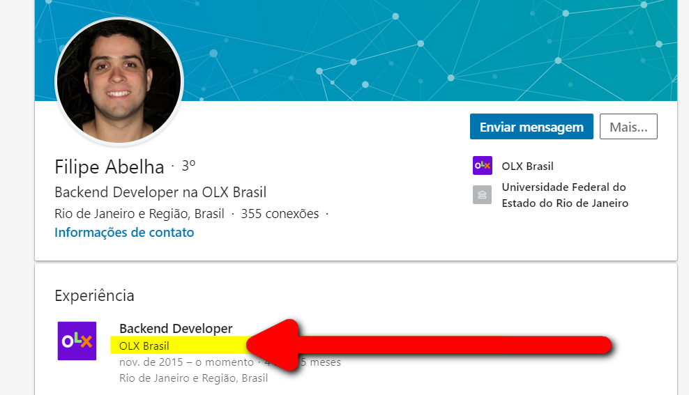Click the job location in the Experiência entry
The height and width of the screenshot is (395, 689).
pos(193,378)
